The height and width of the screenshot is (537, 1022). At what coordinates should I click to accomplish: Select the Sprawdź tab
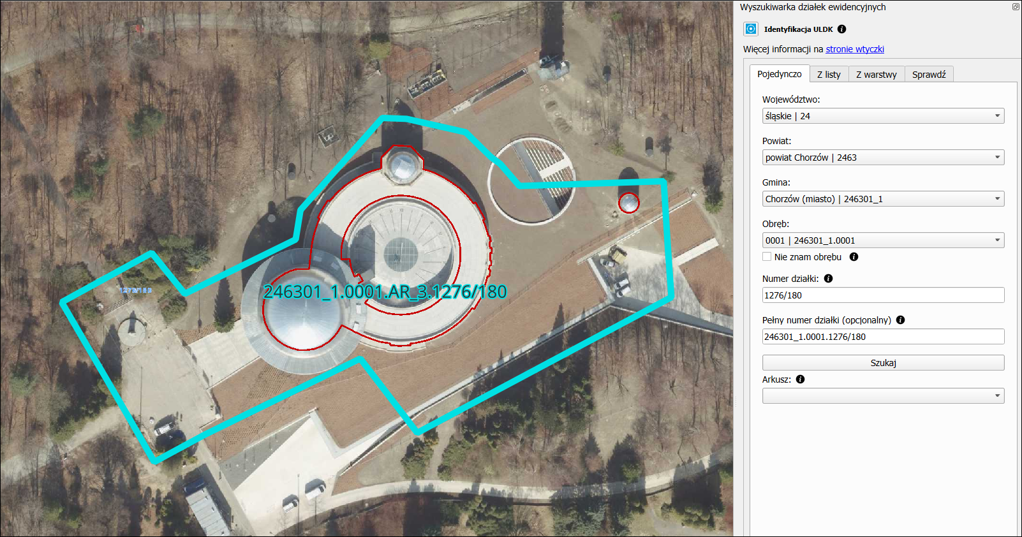pos(928,75)
